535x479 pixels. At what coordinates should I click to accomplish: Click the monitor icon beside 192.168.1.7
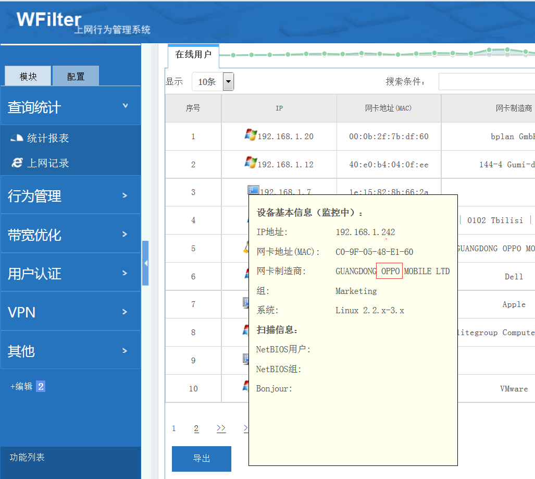pyautogui.click(x=253, y=191)
